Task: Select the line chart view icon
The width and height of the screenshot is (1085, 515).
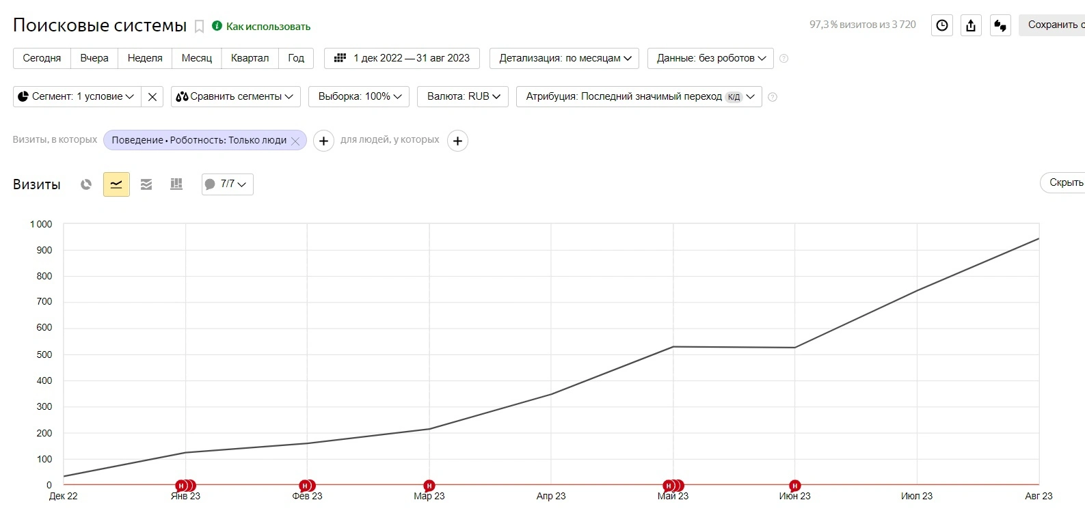Action: pos(116,184)
